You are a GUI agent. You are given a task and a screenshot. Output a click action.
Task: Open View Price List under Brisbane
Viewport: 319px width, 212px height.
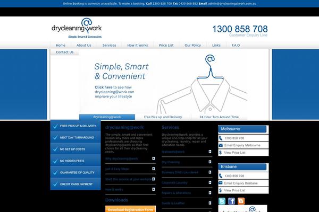tap(235, 190)
